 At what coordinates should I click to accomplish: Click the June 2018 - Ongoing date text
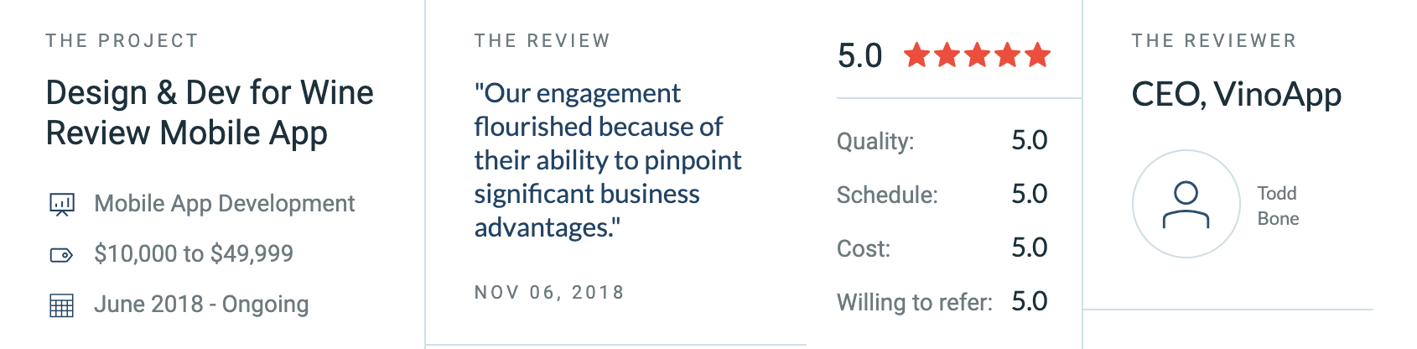coord(201,304)
